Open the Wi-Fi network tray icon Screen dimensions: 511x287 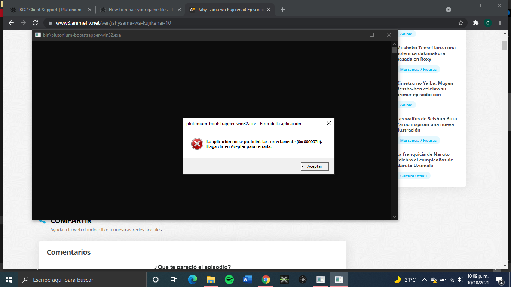point(452,280)
